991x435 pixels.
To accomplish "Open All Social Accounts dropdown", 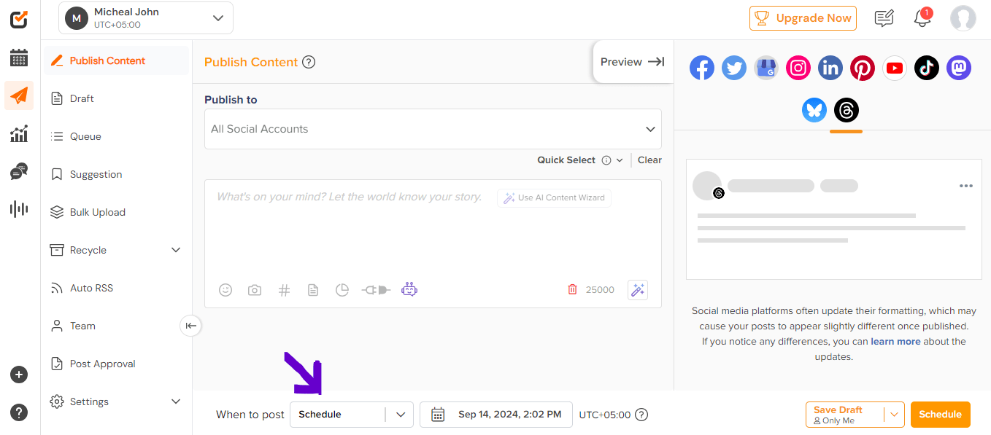I will coord(433,129).
